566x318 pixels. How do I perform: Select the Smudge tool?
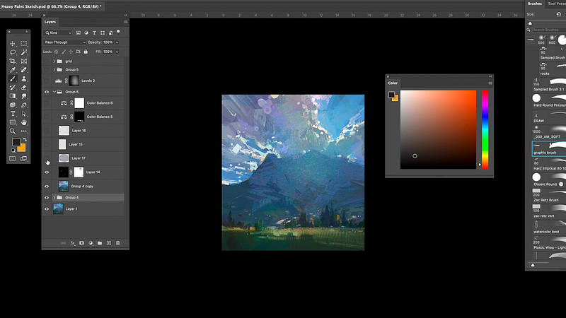click(24, 96)
